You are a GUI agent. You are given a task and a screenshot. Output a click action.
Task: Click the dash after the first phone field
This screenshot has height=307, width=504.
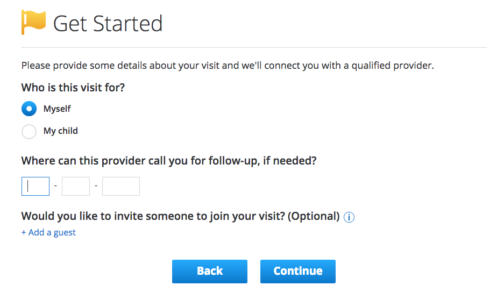click(55, 185)
